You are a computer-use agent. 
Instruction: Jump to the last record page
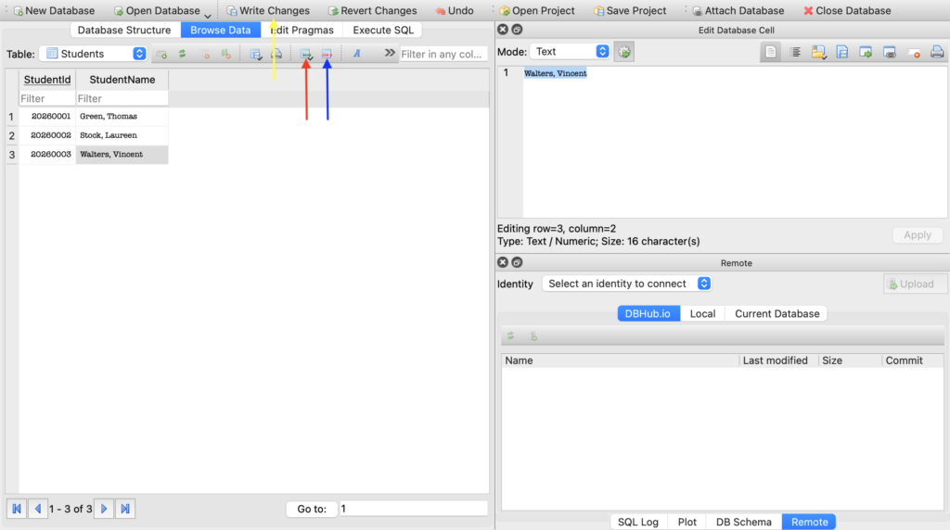(125, 509)
